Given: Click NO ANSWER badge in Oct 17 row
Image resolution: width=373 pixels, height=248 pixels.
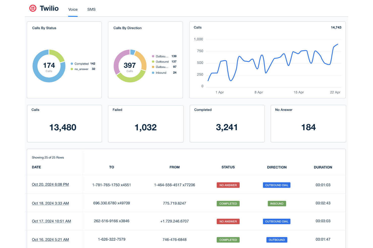Looking at the screenshot, I should coord(228,221).
